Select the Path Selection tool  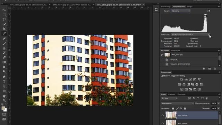[x=4, y=86]
